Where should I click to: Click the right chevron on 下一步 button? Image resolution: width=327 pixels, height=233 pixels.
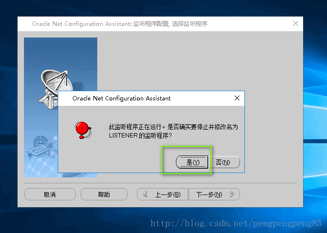pyautogui.click(x=232, y=194)
